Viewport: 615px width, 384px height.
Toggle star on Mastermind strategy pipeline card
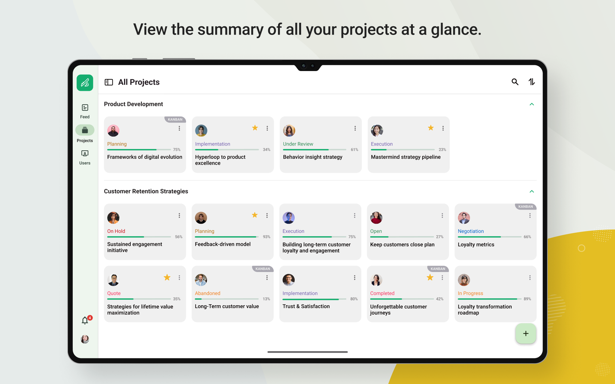pos(431,128)
